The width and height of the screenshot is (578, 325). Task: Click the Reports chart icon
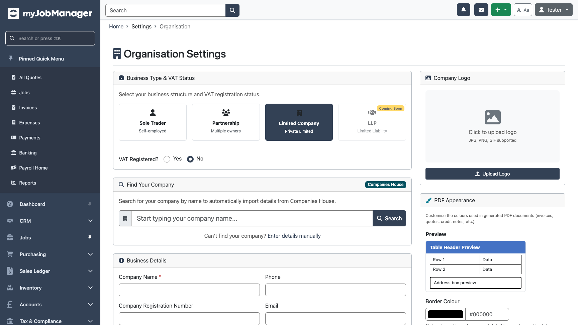14,183
